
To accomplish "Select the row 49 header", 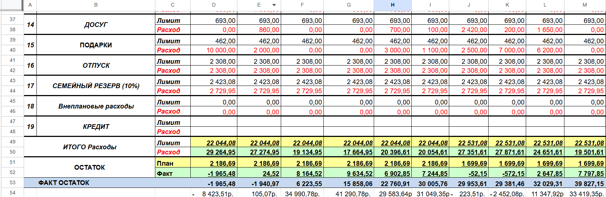I will tap(12, 142).
